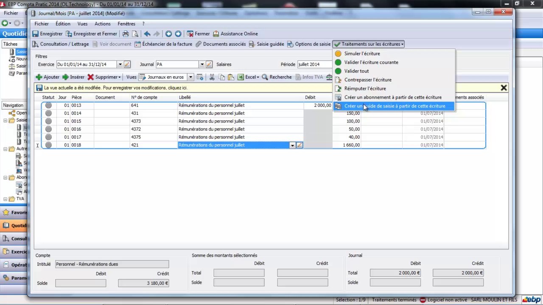The width and height of the screenshot is (543, 305).
Task: Close the yellow notification bar with the X
Action: tap(504, 88)
